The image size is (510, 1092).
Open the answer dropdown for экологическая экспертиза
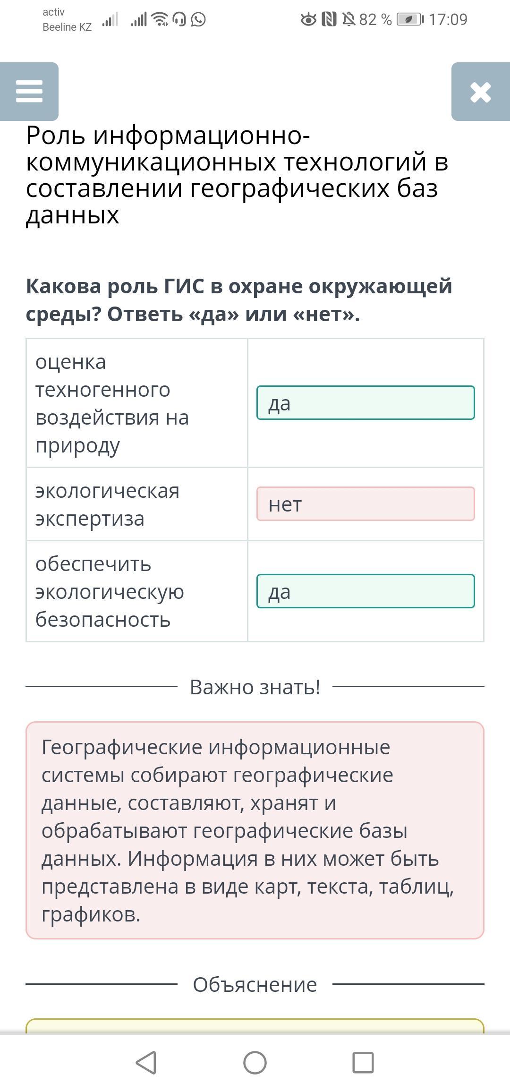click(365, 504)
